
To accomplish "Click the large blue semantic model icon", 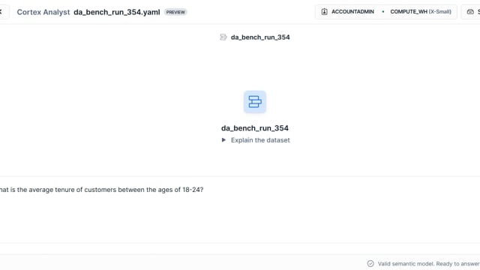I will tap(255, 102).
